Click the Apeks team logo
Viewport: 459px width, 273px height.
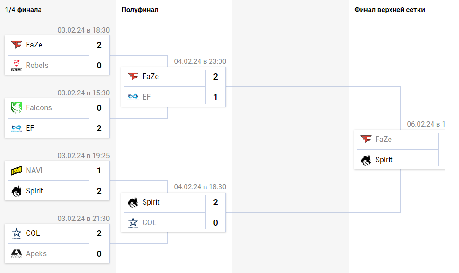click(x=16, y=254)
